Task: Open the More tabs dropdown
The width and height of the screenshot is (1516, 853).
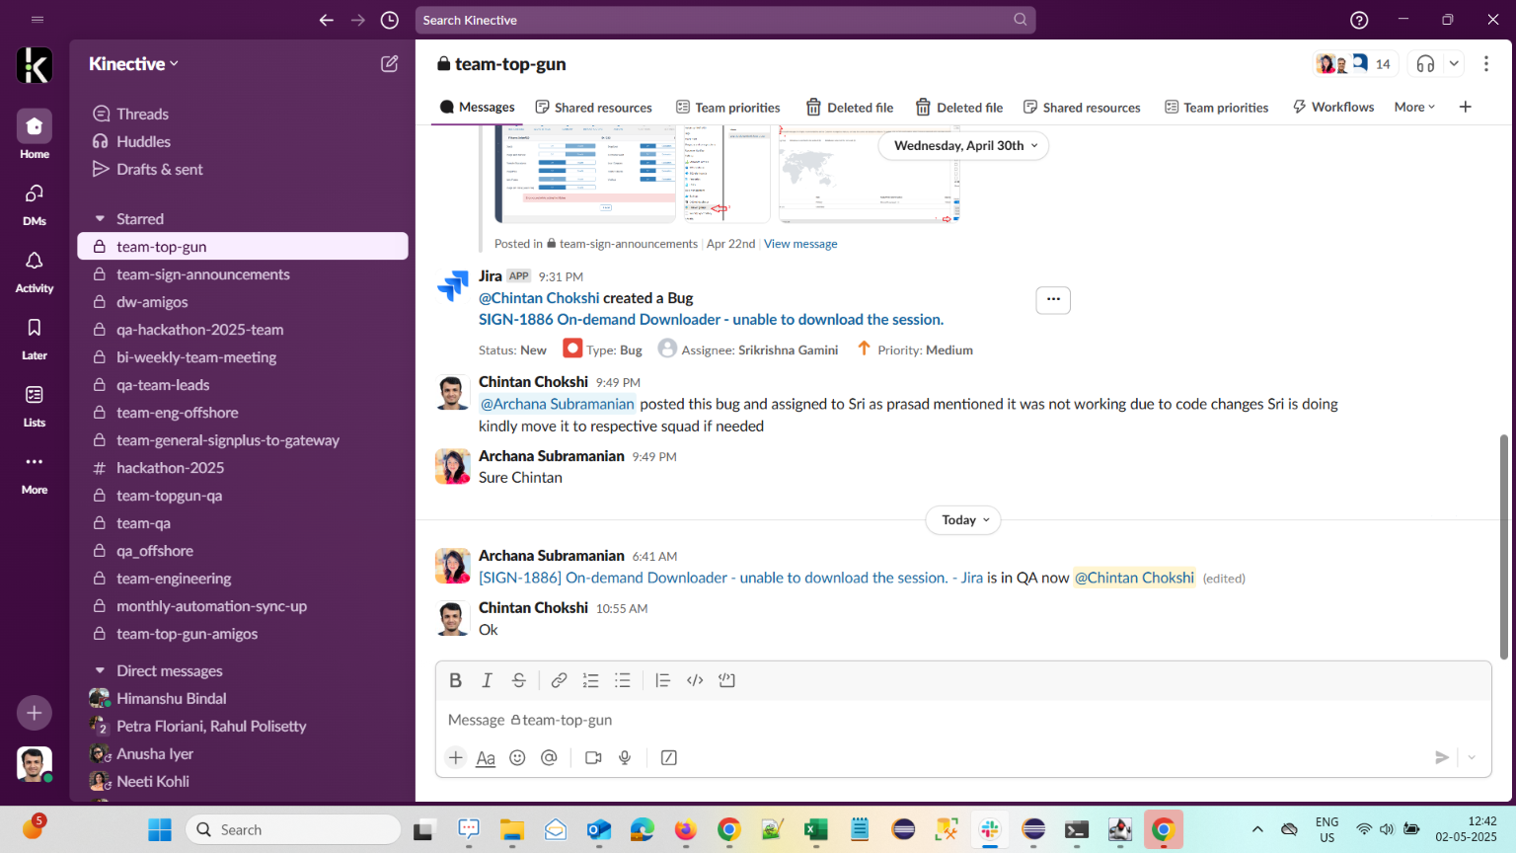Action: 1414,107
